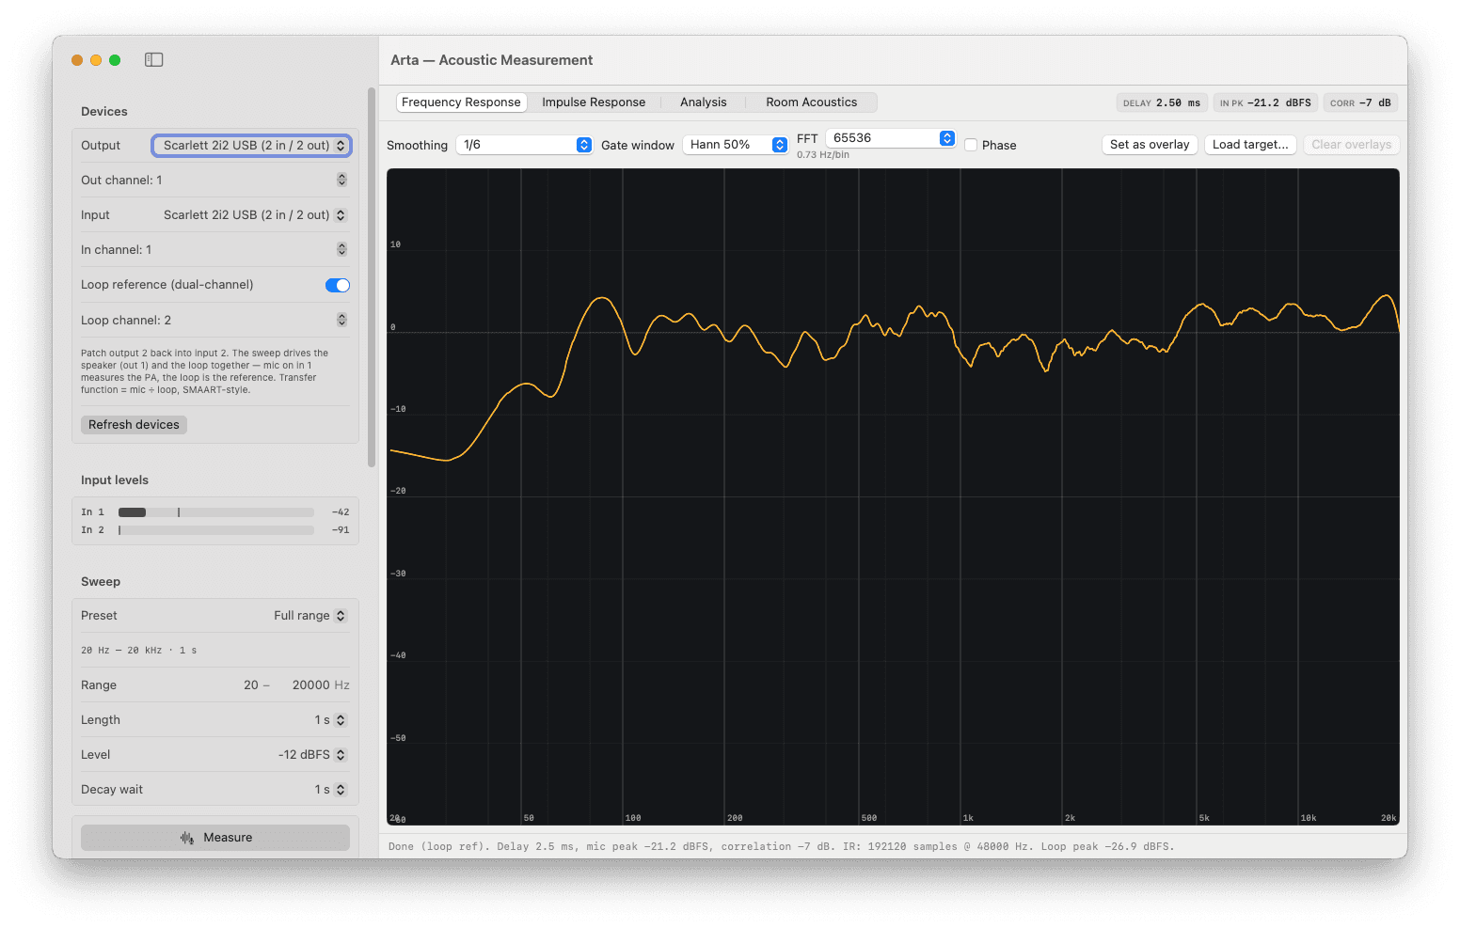Click the 0.73 Hz/bin label
Image resolution: width=1460 pixels, height=928 pixels.
[x=823, y=155]
